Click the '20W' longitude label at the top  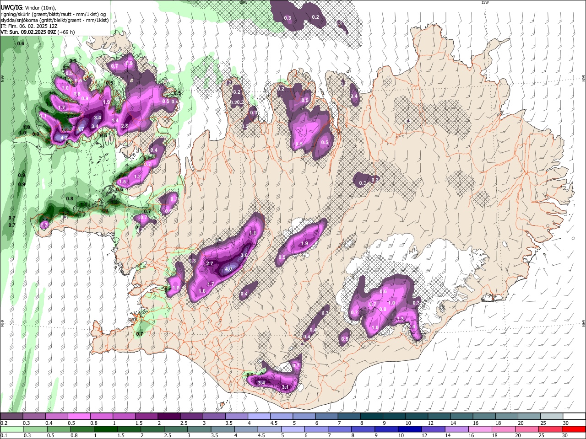(244, 2)
